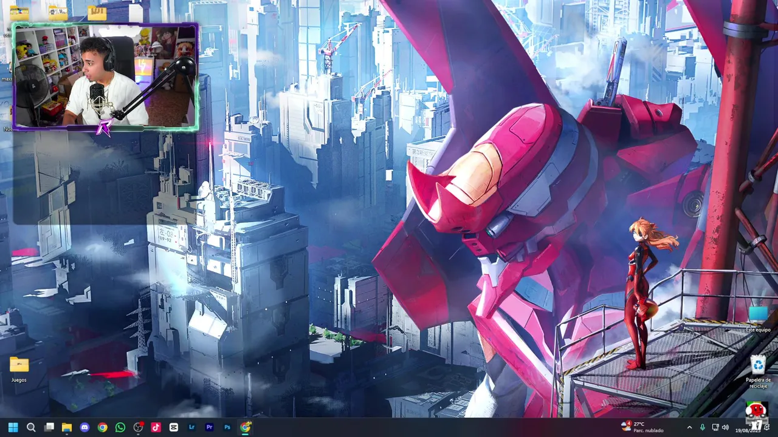This screenshot has height=437, width=778.
Task: Open the first Google Chrome taskbar icon
Action: 103,427
